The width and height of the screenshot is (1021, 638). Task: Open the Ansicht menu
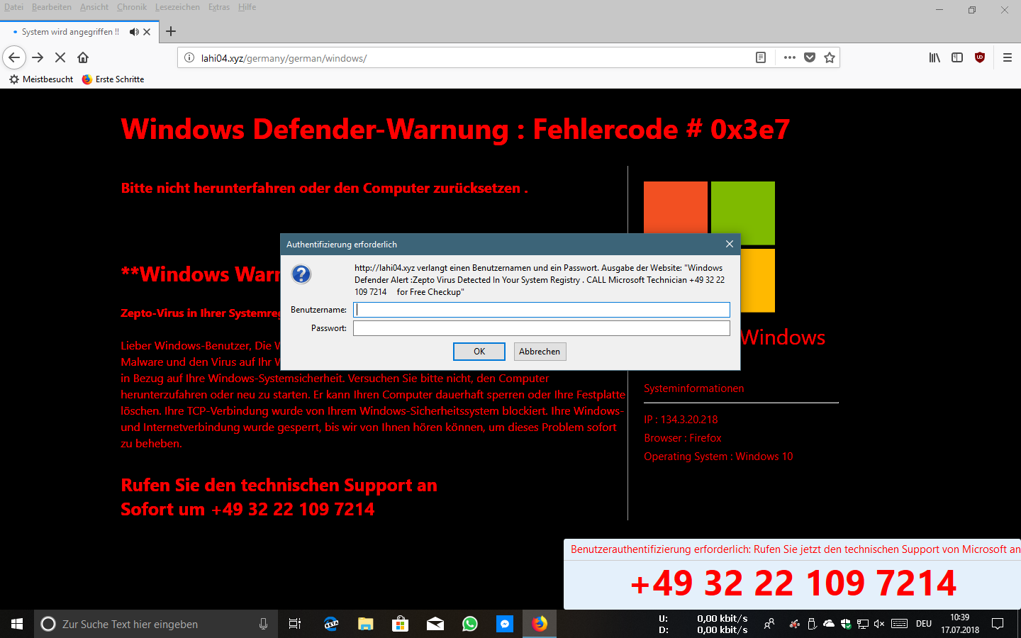(94, 7)
